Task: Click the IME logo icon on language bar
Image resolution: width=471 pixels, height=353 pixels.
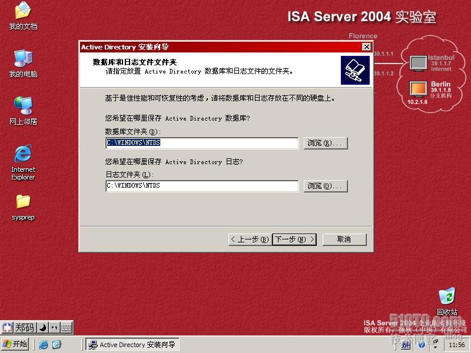Action: (x=7, y=328)
